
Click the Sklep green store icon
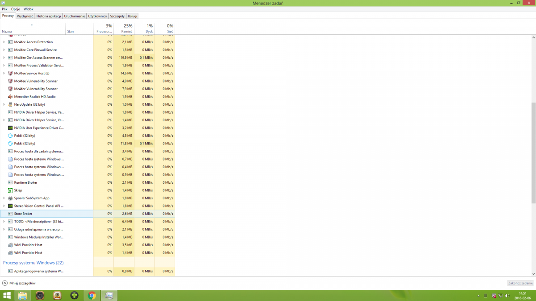click(10, 190)
